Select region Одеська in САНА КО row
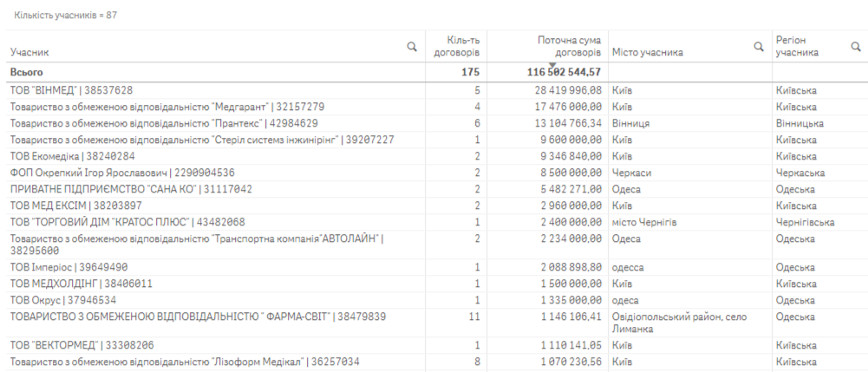This screenshot has height=372, width=868. (795, 189)
